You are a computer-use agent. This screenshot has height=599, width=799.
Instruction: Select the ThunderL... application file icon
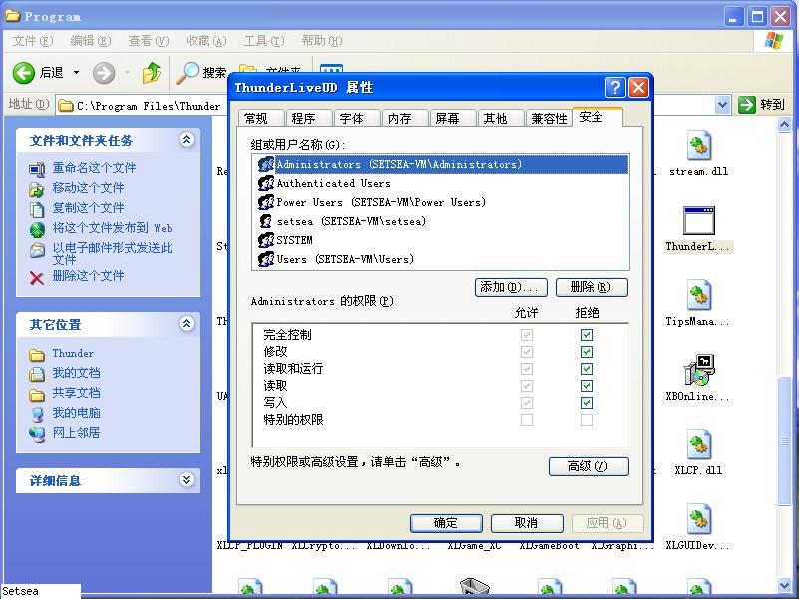point(698,220)
